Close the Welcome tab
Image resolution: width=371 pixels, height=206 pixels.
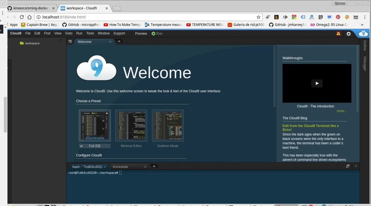tap(110, 42)
